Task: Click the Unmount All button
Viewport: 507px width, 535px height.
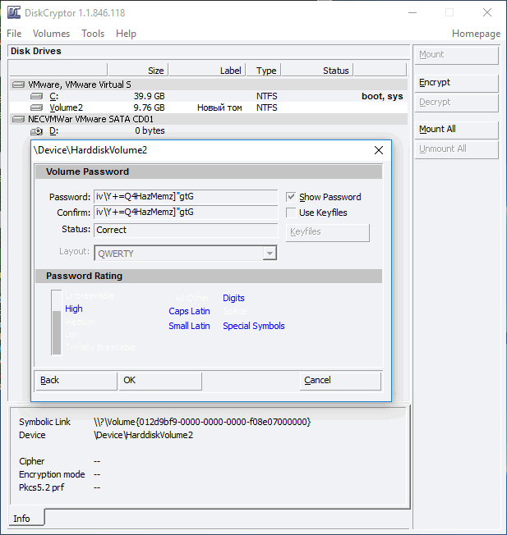Action: pos(457,149)
